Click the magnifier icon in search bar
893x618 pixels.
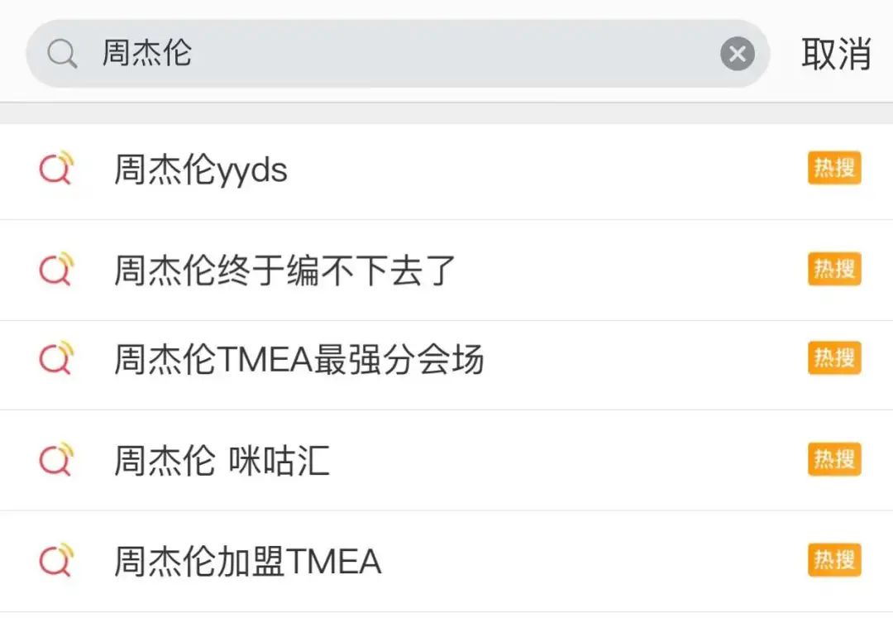pos(62,55)
